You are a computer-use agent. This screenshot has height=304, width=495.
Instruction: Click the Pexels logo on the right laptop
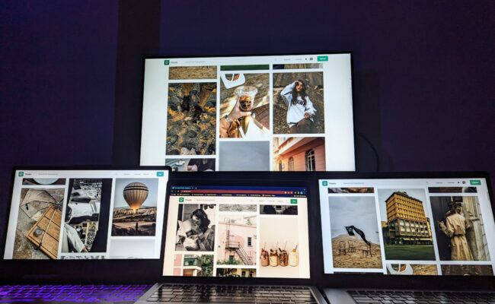324,183
